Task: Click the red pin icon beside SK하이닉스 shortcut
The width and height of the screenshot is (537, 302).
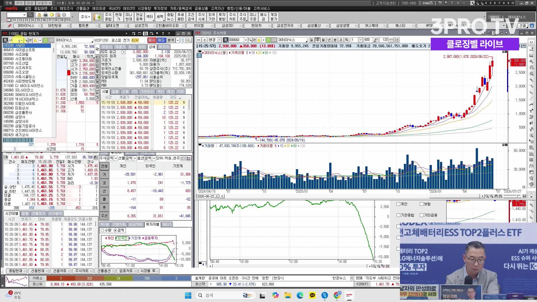Action: click(9, 26)
